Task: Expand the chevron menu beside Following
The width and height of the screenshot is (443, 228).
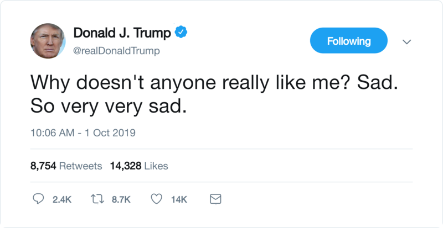Action: pos(406,42)
